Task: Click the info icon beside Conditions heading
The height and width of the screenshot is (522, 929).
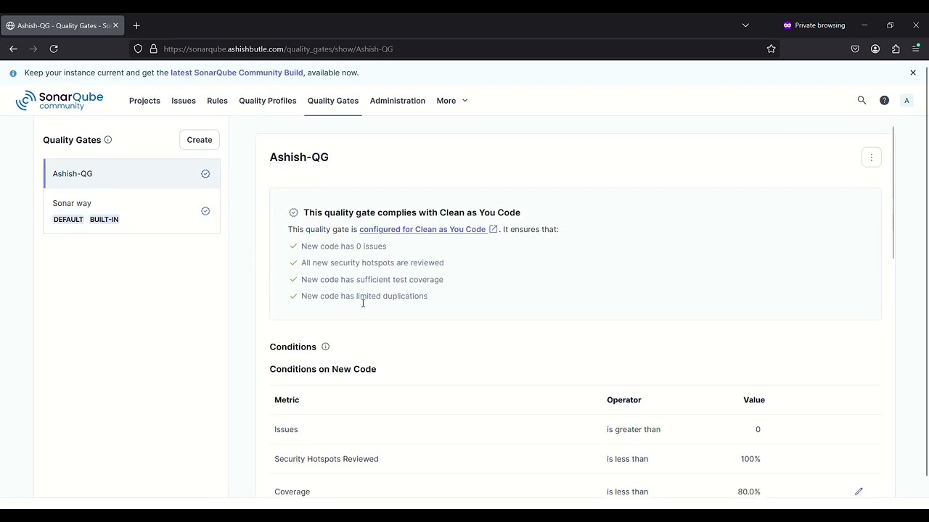Action: point(325,347)
